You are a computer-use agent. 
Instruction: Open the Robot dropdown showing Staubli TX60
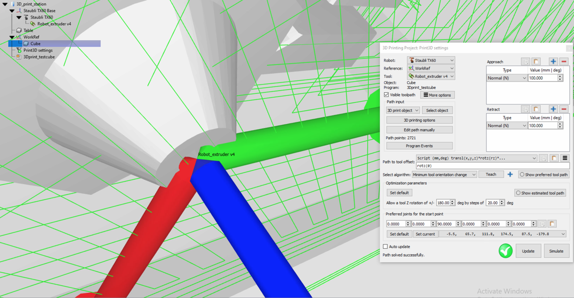tap(431, 61)
